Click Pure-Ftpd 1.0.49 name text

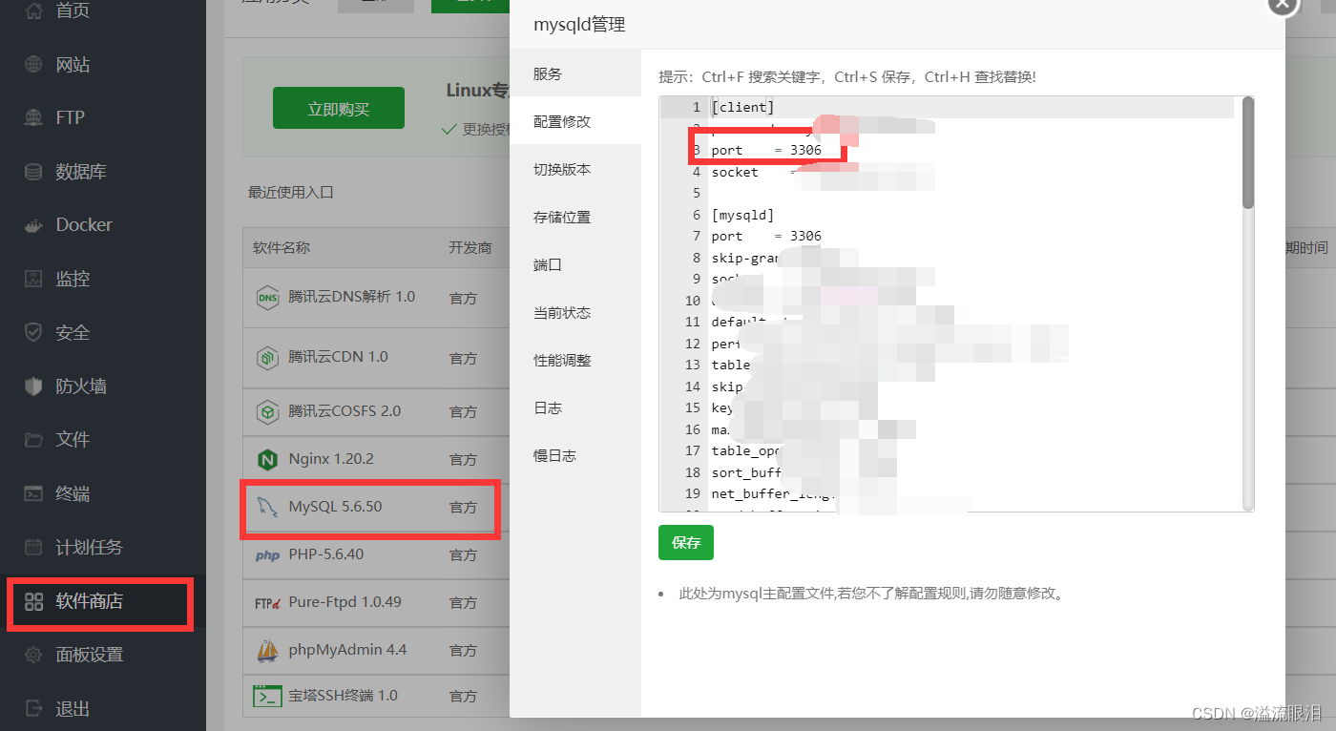[344, 602]
